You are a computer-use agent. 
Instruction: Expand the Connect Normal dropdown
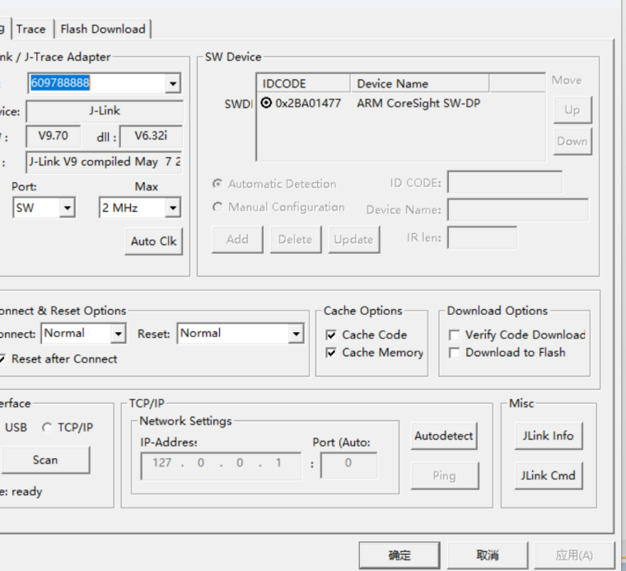(x=118, y=334)
